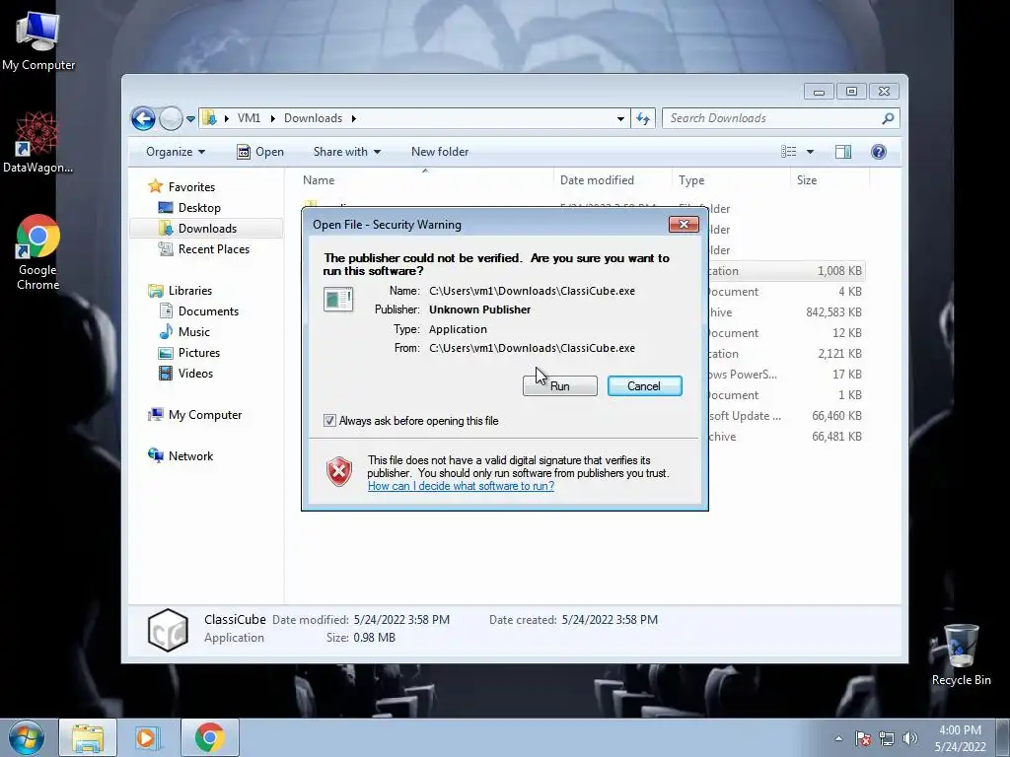Click the VM1 breadcrumb in address bar
1010x757 pixels.
[249, 118]
